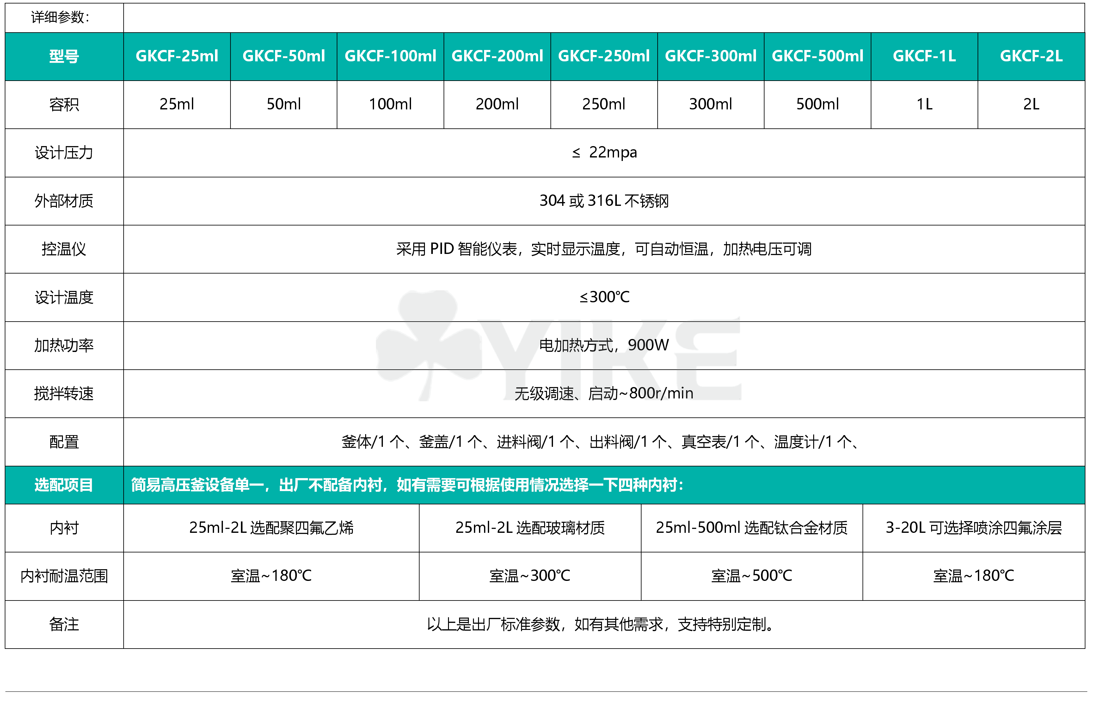Select the GKCF-200ml column header
Viewport: 1093px width, 702px height.
(x=497, y=56)
